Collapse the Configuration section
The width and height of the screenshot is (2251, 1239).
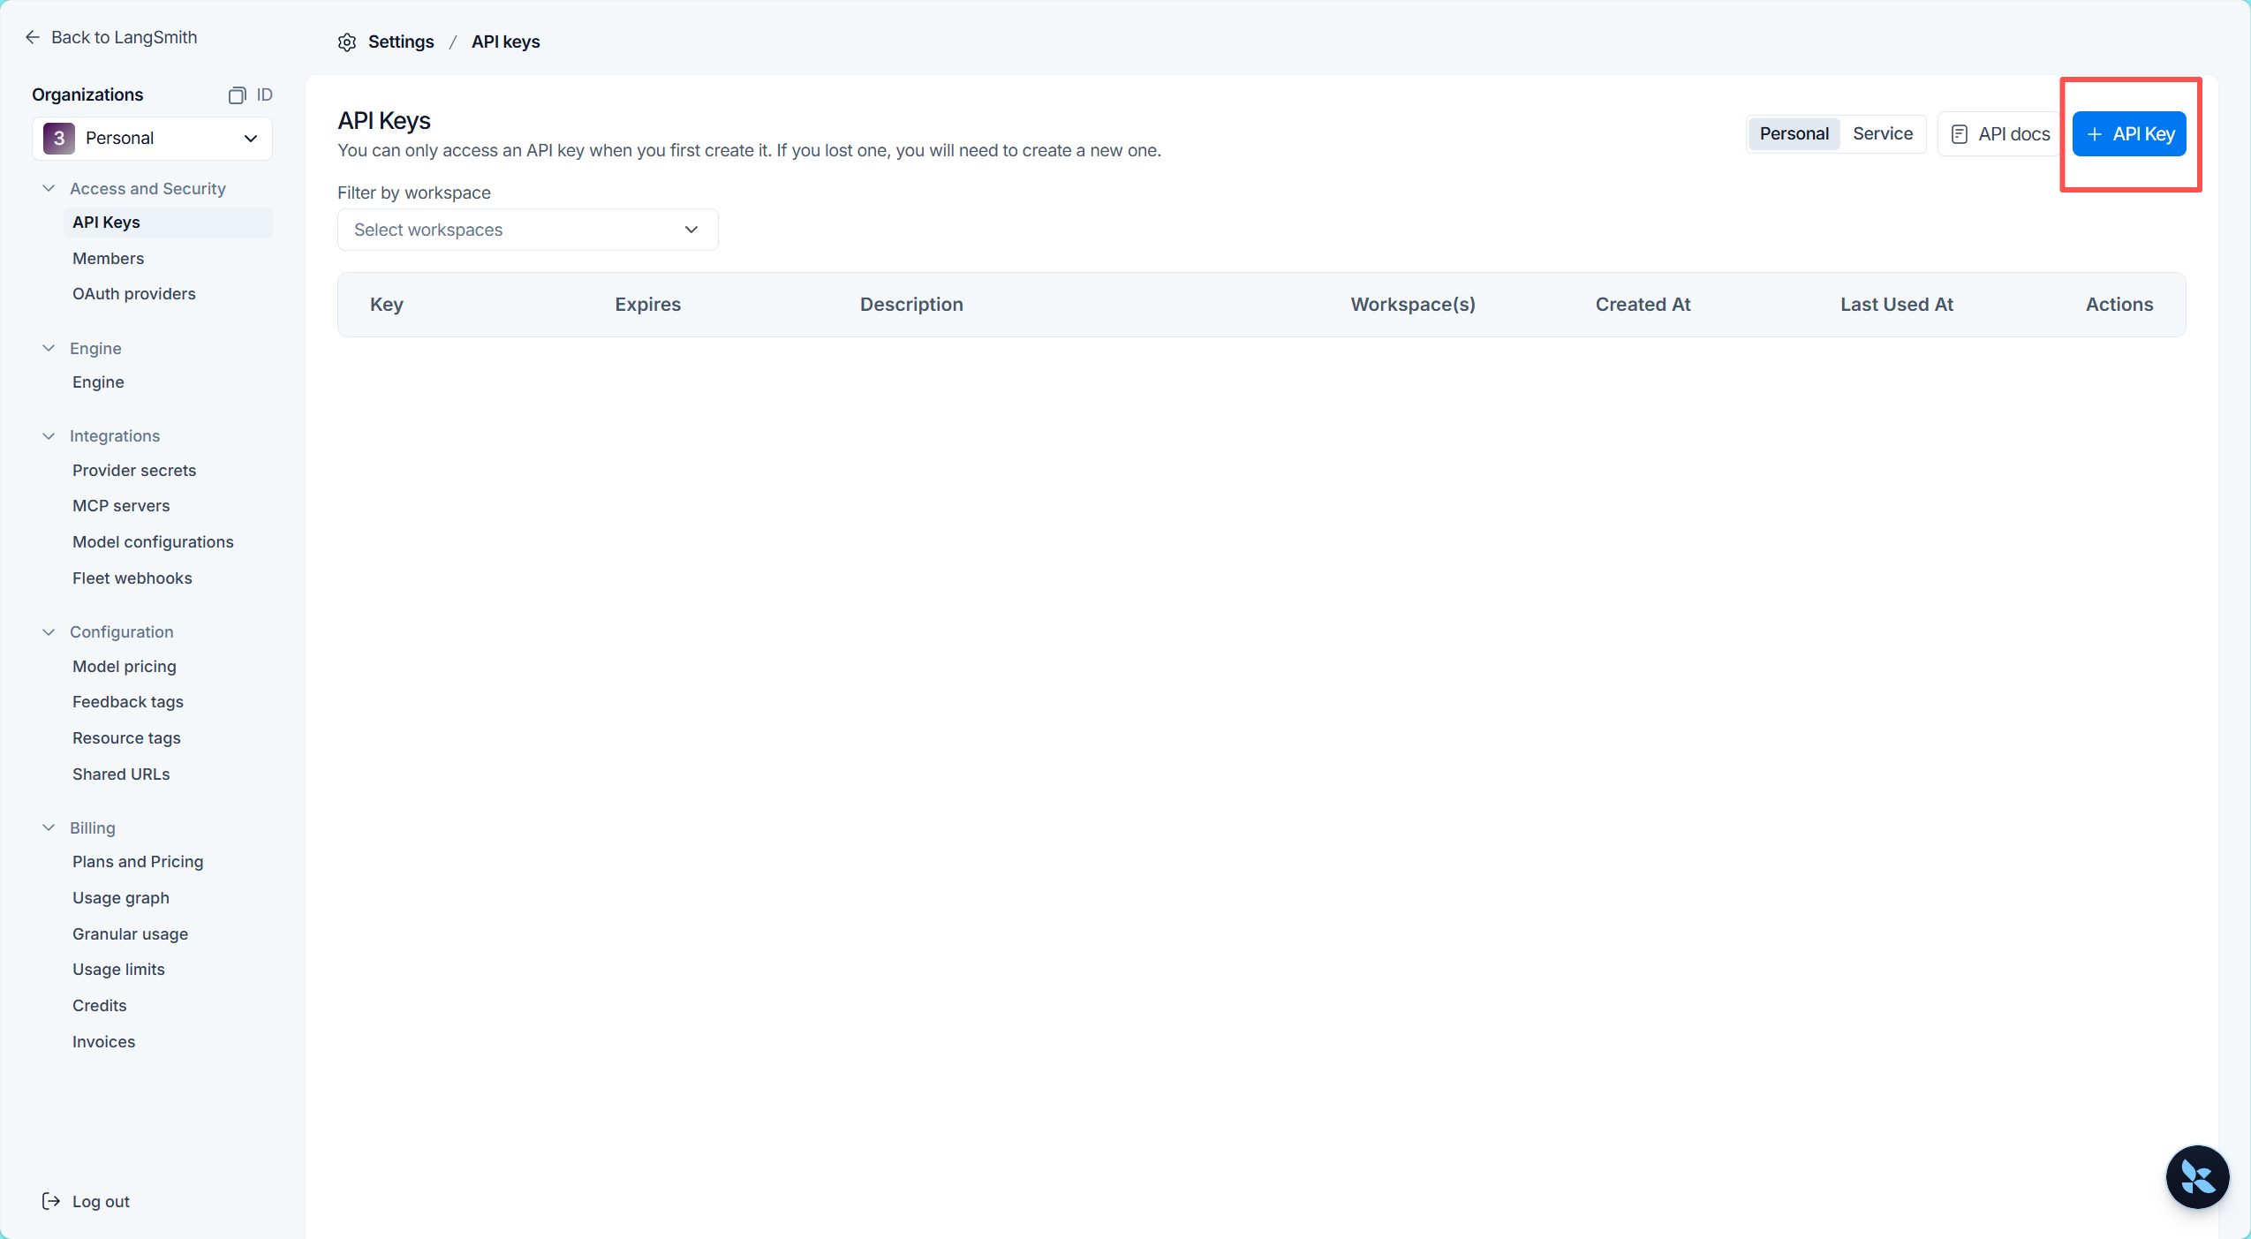[49, 632]
